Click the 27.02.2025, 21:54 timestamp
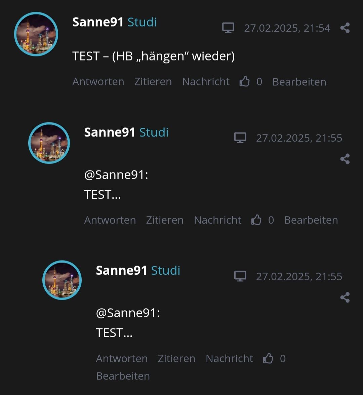Viewport: 363px width, 395px height. [287, 28]
